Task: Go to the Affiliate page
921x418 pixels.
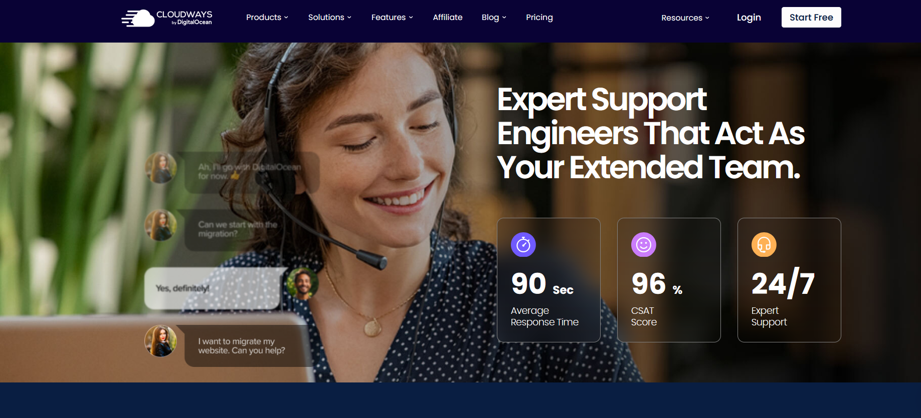Action: pos(448,18)
